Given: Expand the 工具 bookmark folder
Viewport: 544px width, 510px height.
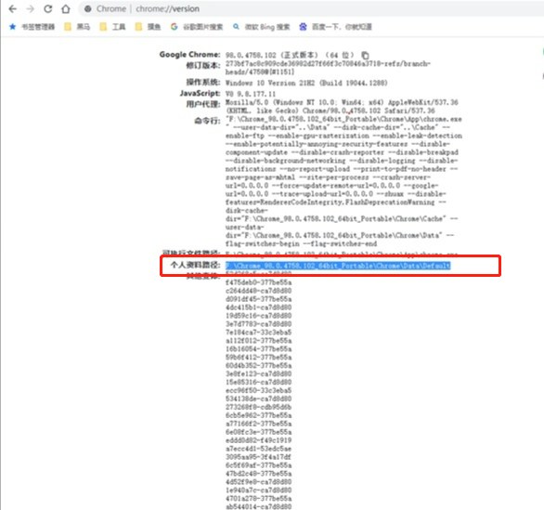Looking at the screenshot, I should [112, 27].
